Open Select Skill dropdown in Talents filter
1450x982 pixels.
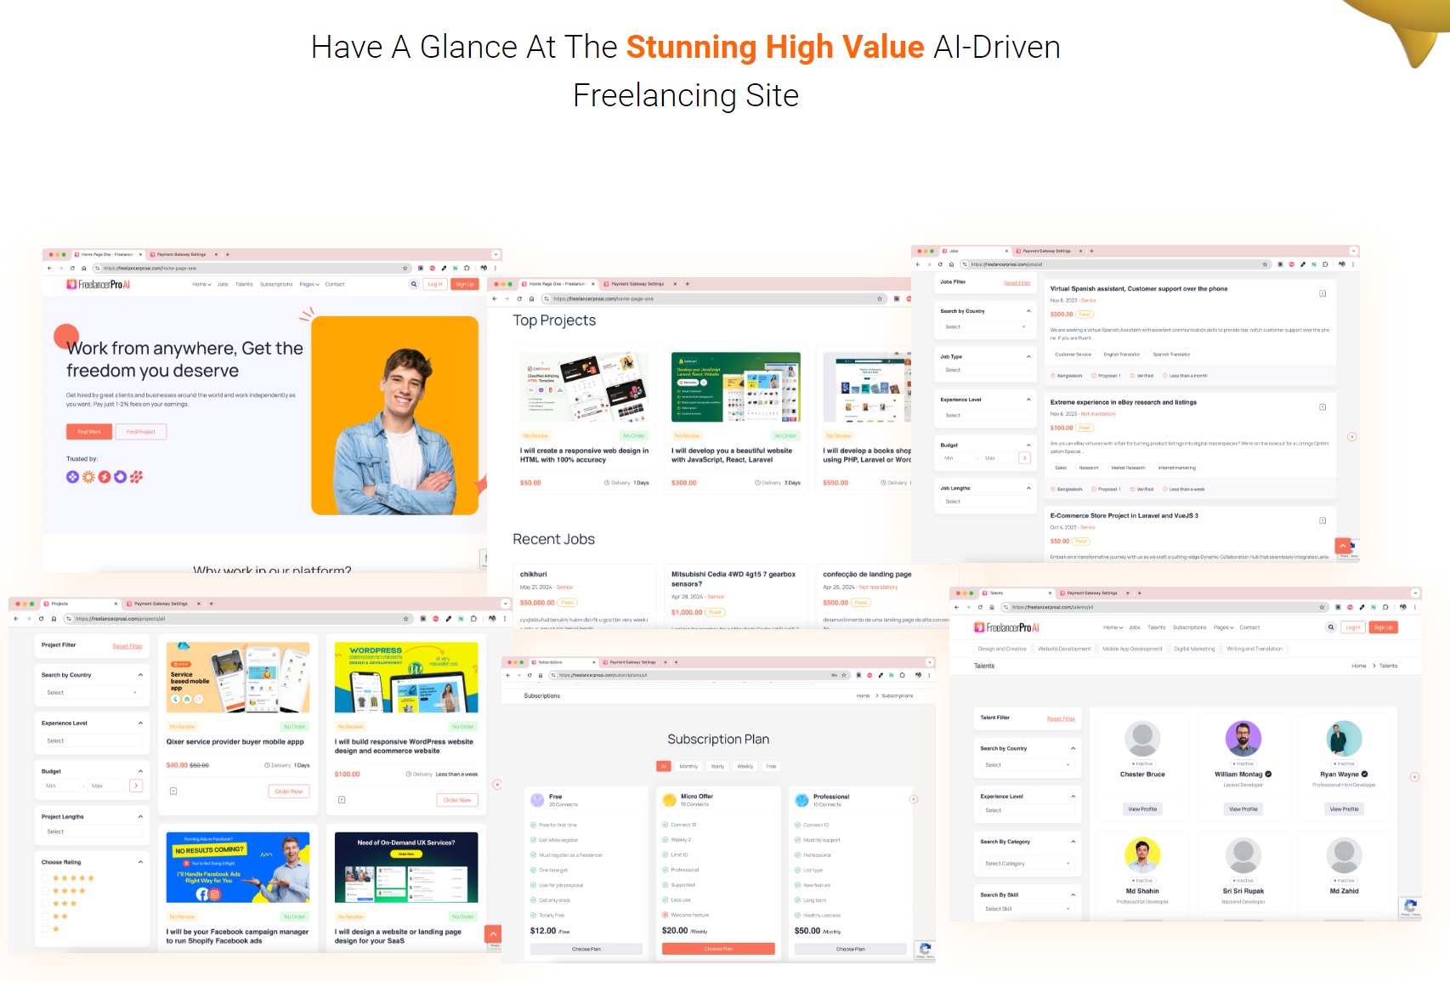(x=1027, y=909)
